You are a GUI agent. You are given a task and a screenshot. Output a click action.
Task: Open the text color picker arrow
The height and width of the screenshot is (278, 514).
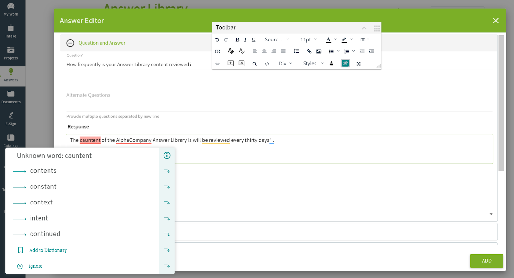point(336,39)
